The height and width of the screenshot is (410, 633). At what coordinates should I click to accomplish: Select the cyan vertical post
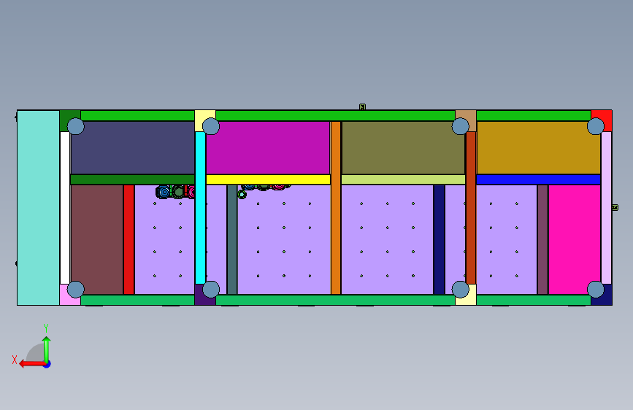200,208
